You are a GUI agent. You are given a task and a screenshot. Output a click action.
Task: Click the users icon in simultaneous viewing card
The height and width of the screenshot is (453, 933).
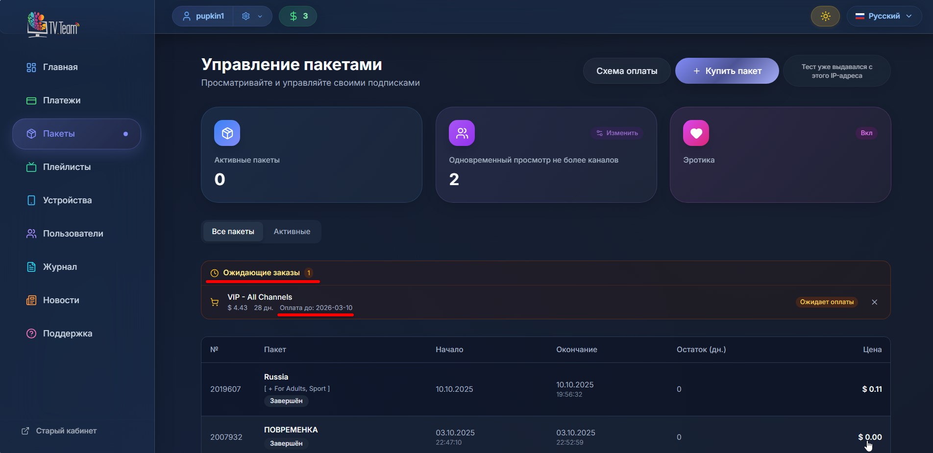point(462,133)
